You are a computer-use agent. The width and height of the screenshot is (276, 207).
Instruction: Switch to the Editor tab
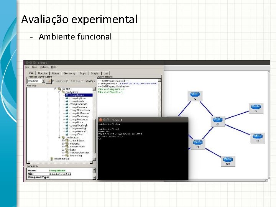tap(56, 73)
